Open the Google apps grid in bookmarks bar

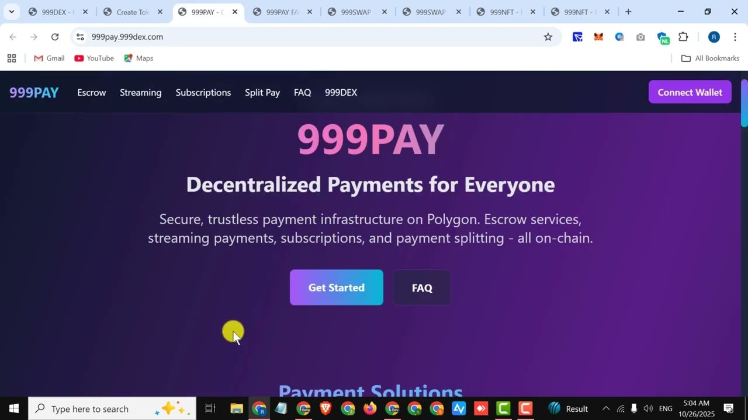point(12,58)
